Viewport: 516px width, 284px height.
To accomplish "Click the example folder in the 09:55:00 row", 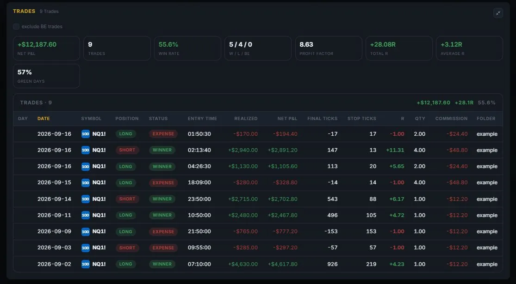I will (487, 248).
